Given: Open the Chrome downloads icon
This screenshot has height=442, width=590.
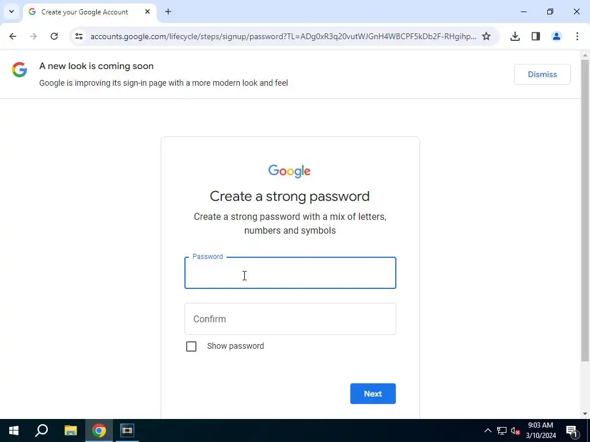Looking at the screenshot, I should [x=515, y=36].
